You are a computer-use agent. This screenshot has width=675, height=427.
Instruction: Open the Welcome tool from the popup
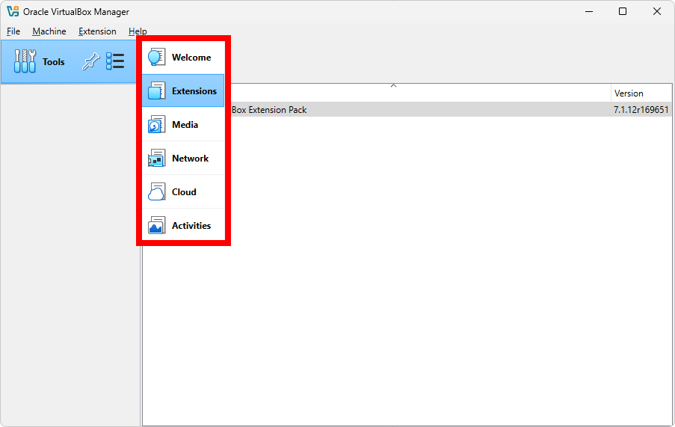pos(183,58)
